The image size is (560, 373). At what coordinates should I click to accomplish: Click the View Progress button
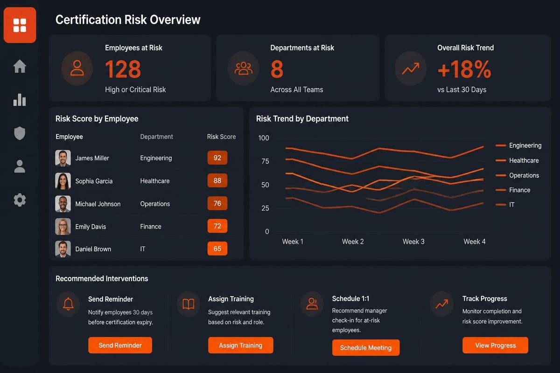[496, 345]
